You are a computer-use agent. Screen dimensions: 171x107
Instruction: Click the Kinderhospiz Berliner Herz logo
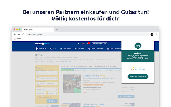[x=138, y=68]
